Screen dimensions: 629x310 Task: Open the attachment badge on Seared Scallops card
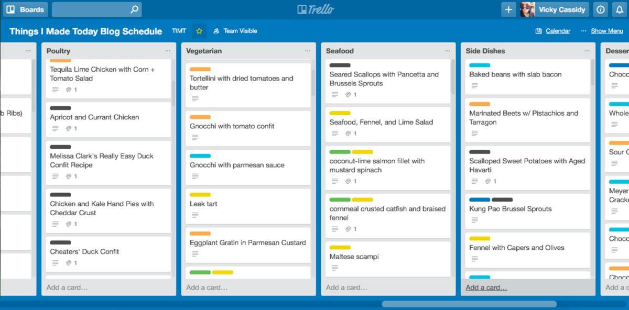(348, 95)
